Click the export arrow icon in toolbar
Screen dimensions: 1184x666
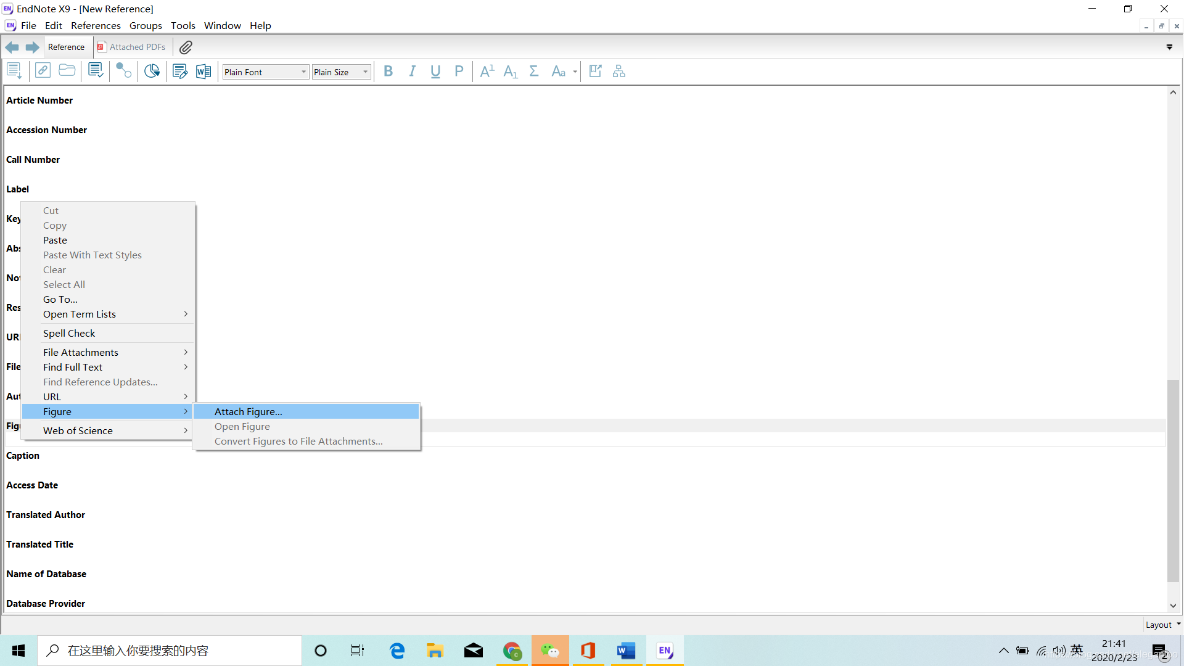(596, 72)
